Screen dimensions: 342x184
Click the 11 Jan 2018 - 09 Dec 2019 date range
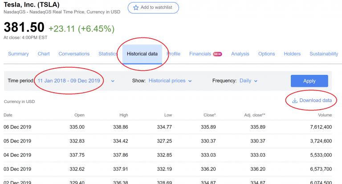click(69, 81)
